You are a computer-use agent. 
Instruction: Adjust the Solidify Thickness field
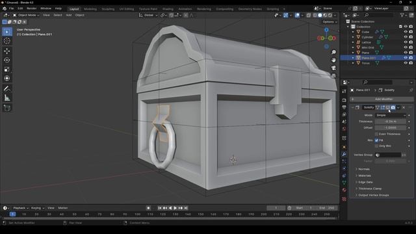[390, 122]
